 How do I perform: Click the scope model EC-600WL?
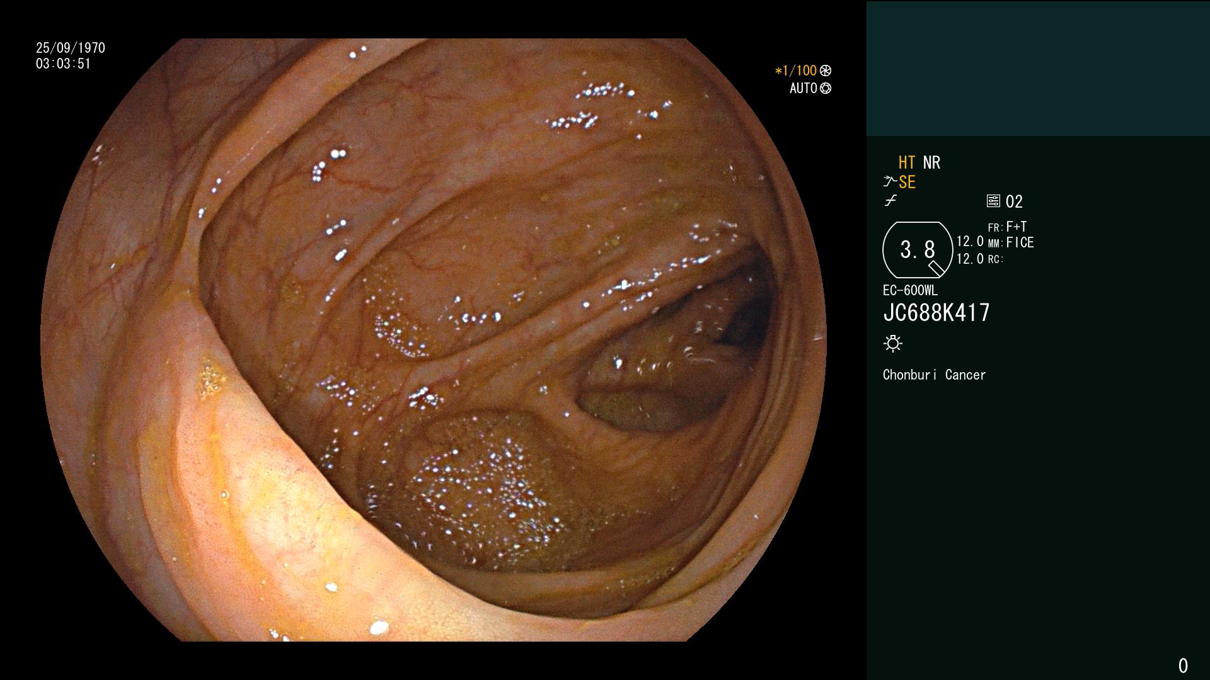tap(910, 290)
